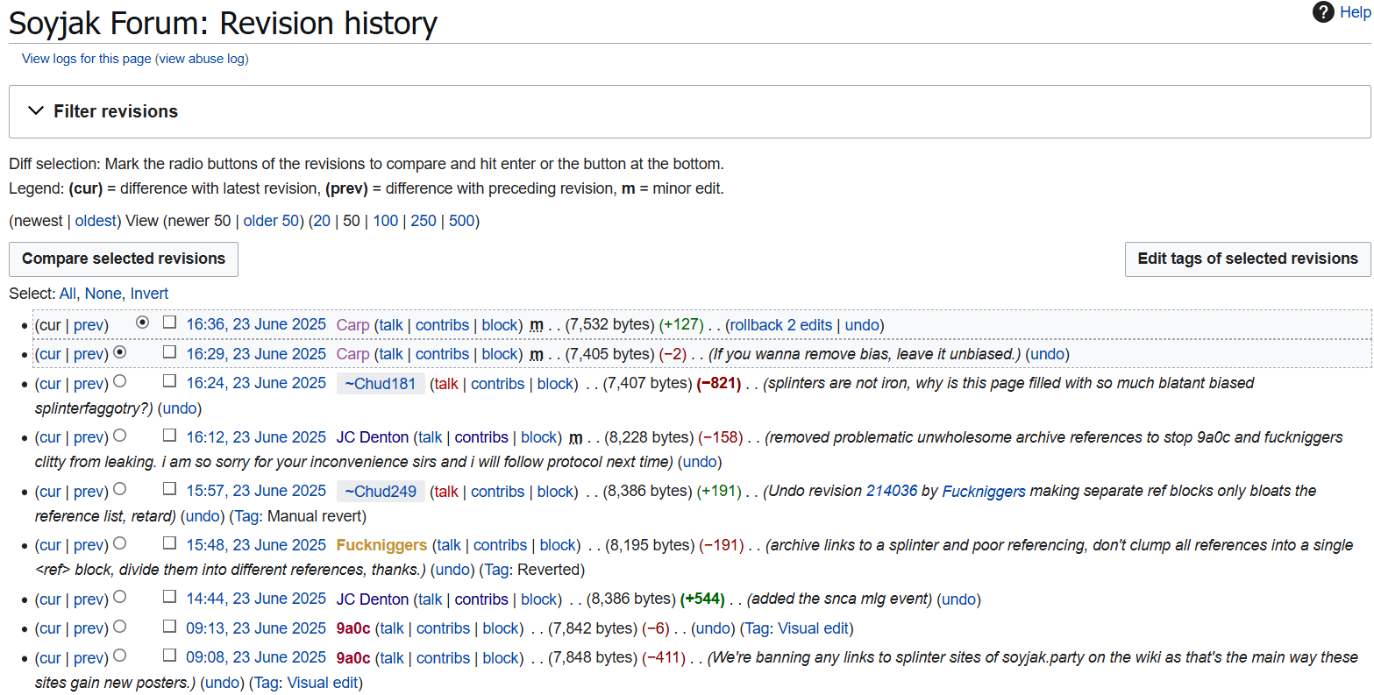Open user page of ~Chud181
1374x695 pixels.
381,383
